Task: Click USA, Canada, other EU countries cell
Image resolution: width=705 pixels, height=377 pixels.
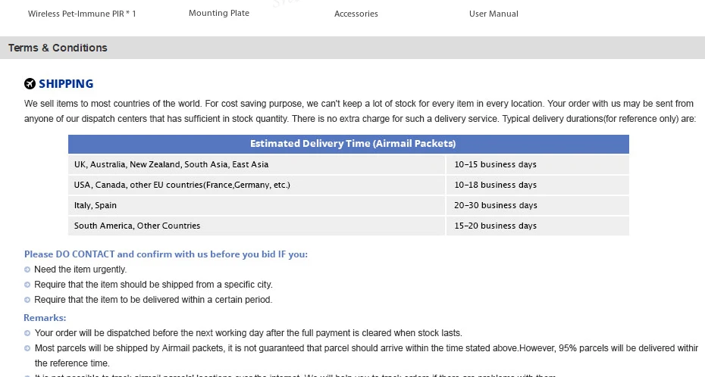Action: (x=256, y=185)
